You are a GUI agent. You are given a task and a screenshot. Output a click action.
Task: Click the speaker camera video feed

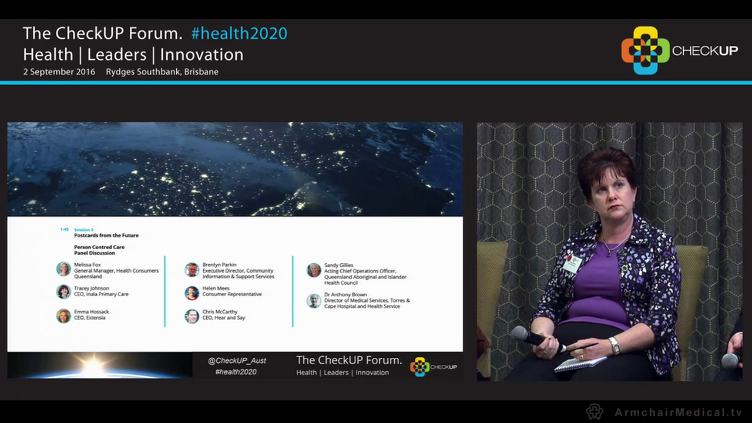[609, 251]
